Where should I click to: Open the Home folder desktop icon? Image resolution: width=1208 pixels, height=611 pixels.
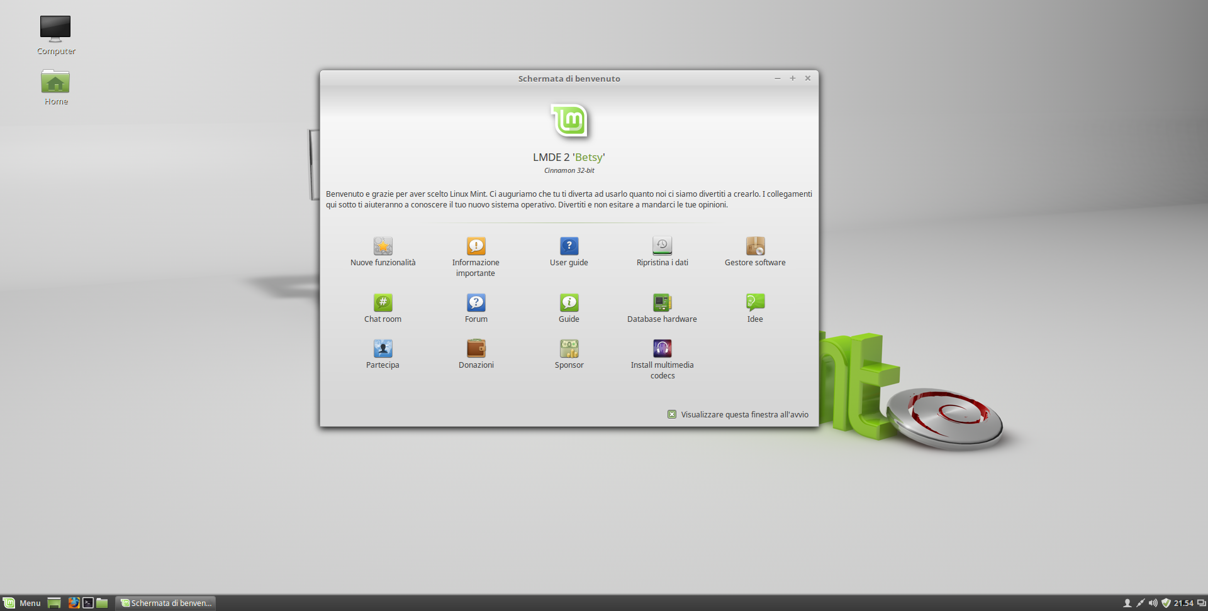pyautogui.click(x=55, y=81)
